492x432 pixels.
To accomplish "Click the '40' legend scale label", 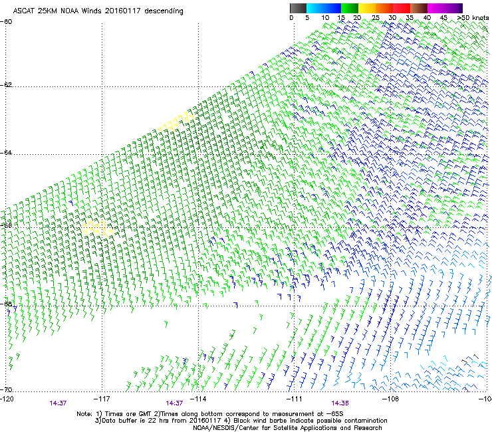I will tap(427, 18).
